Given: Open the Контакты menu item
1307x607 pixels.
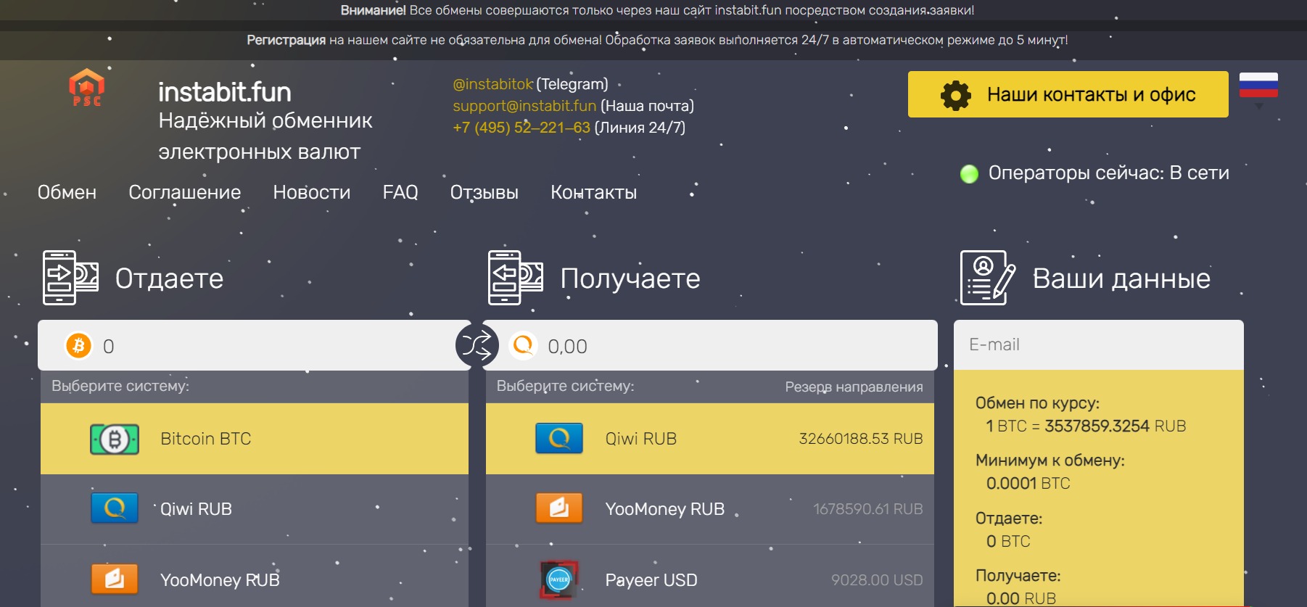Looking at the screenshot, I should click(594, 192).
